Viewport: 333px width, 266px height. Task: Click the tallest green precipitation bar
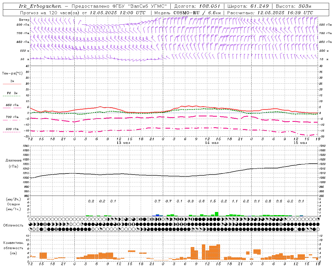tap(216, 214)
